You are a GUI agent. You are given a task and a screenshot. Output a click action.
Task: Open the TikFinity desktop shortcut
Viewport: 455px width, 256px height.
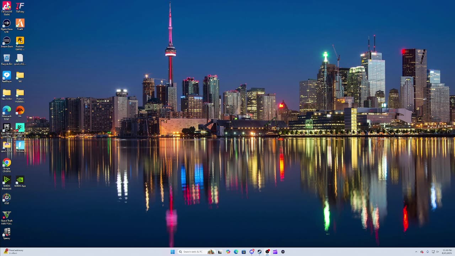point(20,7)
